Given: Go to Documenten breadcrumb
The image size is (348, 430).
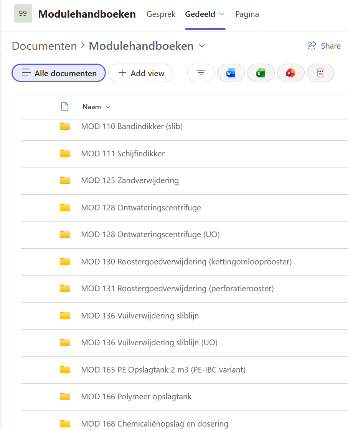Looking at the screenshot, I should click(x=45, y=46).
